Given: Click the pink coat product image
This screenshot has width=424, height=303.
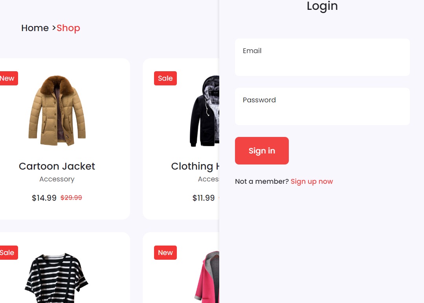Looking at the screenshot, I should [207, 277].
